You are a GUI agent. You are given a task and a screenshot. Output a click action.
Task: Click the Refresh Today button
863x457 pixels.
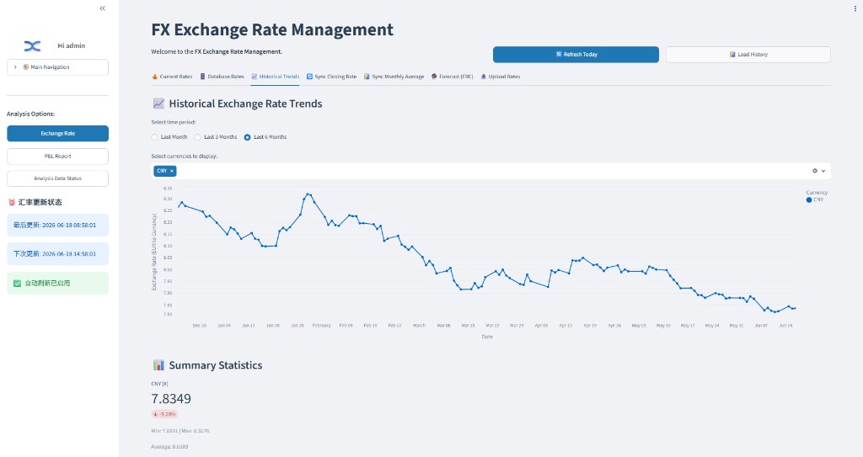click(x=576, y=55)
